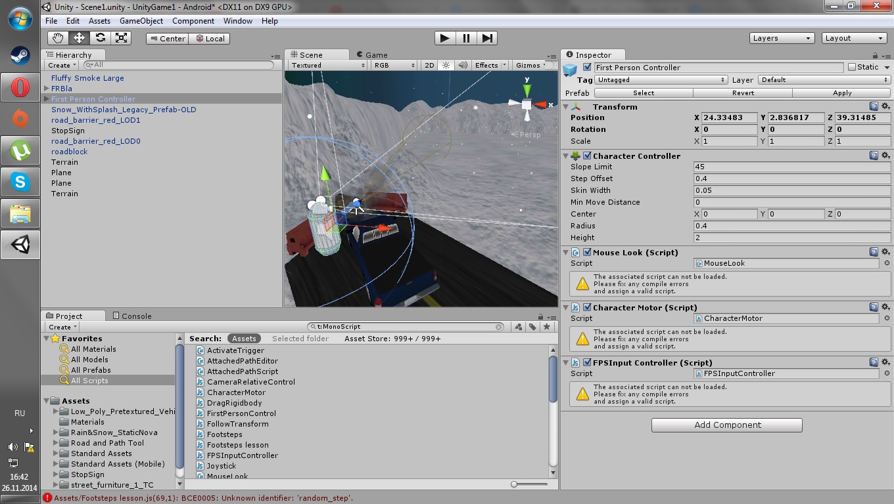Open CharacterMotor script object picker

(x=887, y=318)
